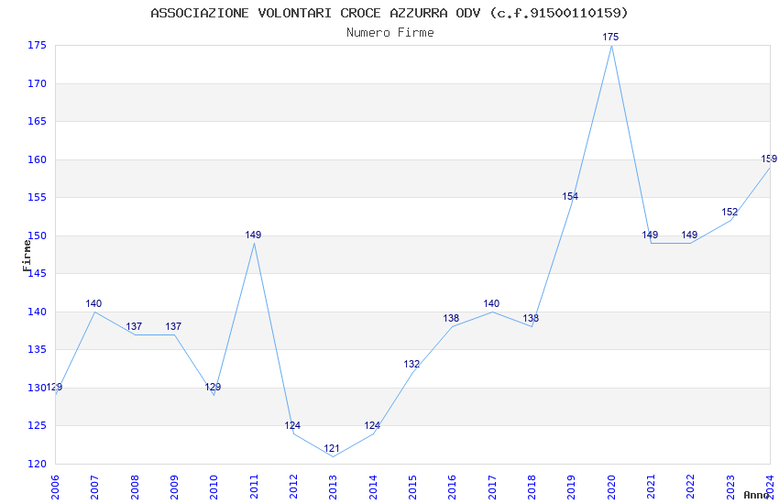
Task: Click the subtitle Numero Firme
Action: point(390,33)
